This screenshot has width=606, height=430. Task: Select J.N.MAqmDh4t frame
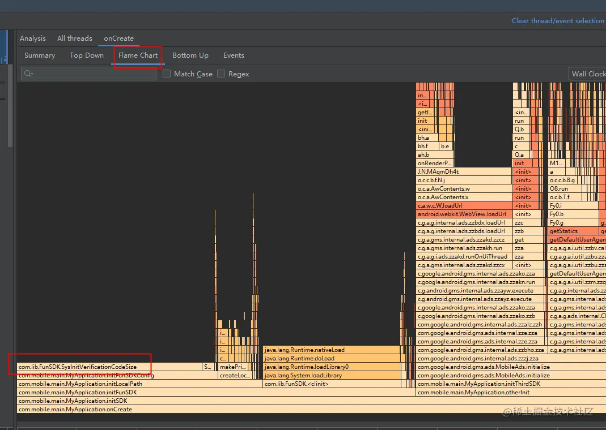click(464, 171)
